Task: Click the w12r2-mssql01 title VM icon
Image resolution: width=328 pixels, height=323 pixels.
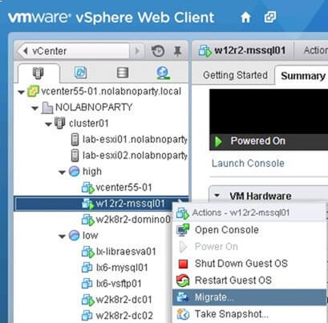Action: [x=205, y=51]
